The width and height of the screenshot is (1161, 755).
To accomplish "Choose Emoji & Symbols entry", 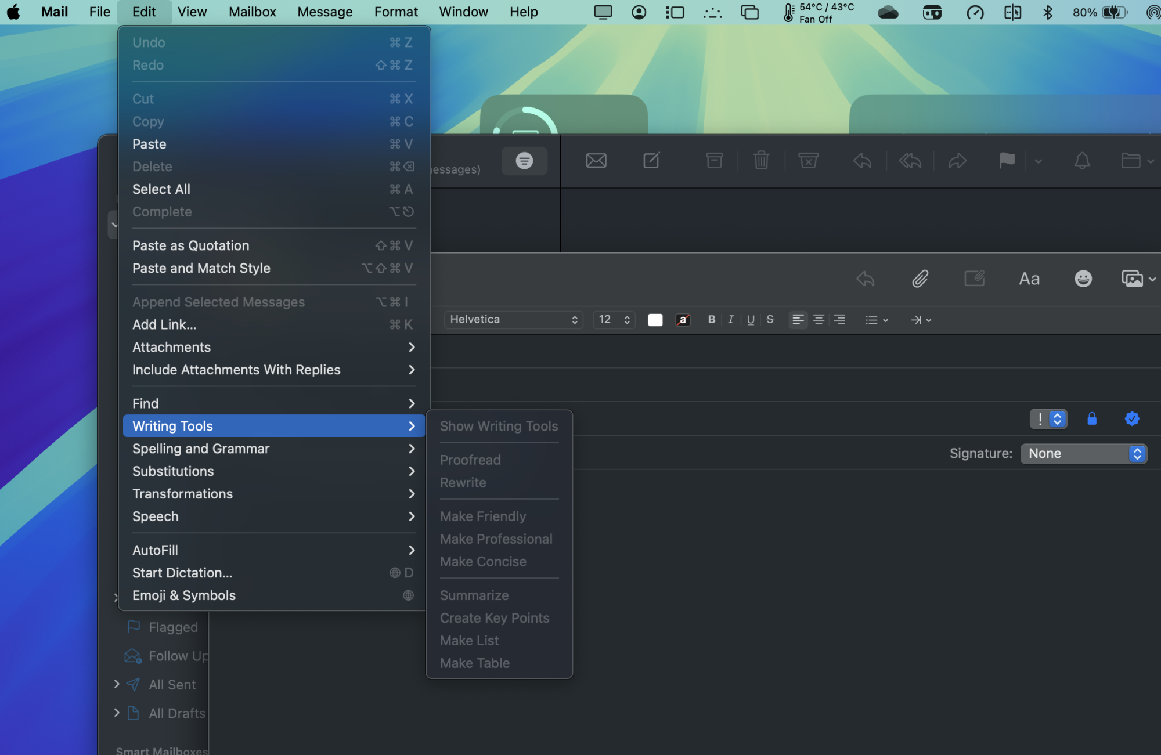I will click(184, 595).
